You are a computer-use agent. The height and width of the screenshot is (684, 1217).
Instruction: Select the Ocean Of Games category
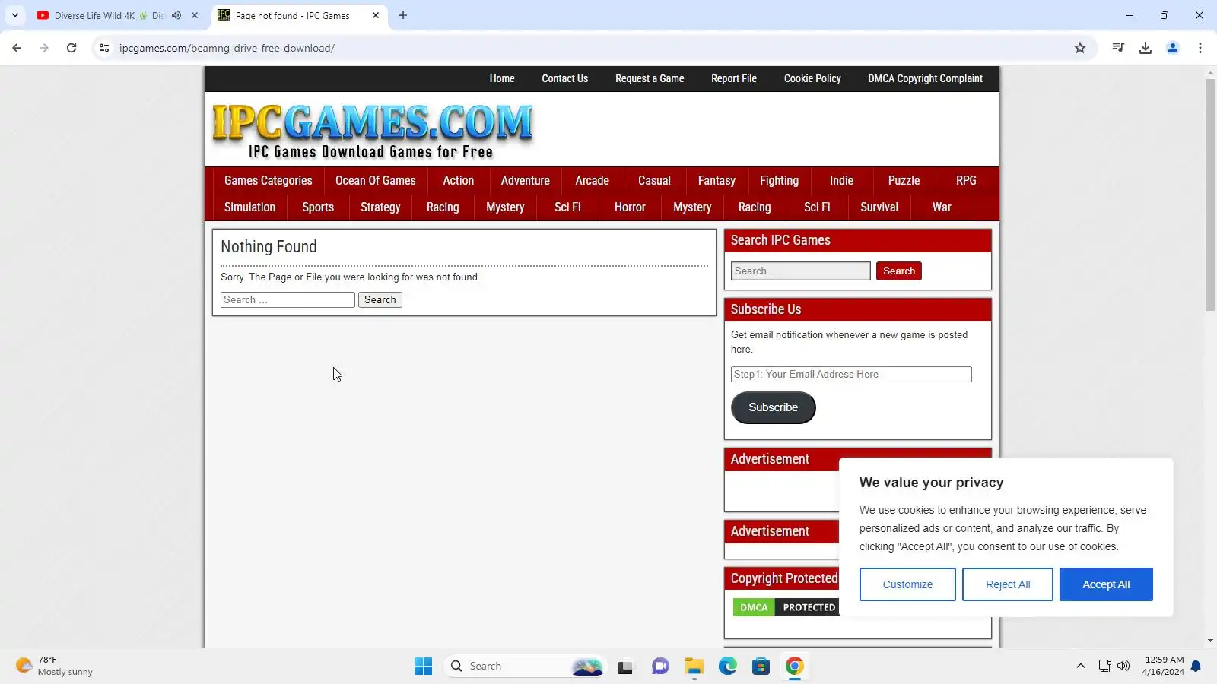tap(376, 181)
